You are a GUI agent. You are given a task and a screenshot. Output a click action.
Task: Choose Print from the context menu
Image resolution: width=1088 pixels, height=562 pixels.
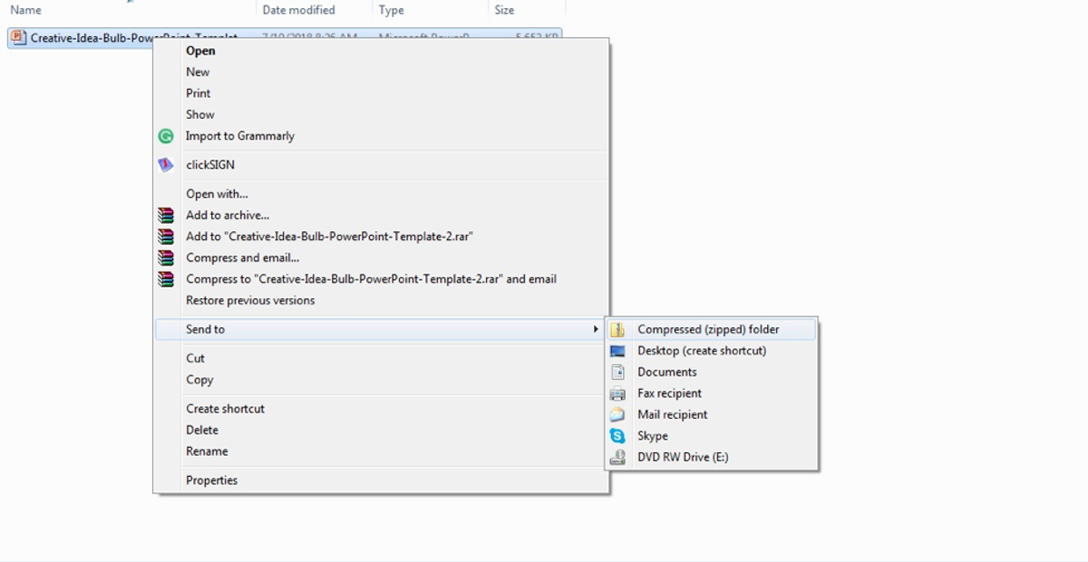pyautogui.click(x=198, y=92)
